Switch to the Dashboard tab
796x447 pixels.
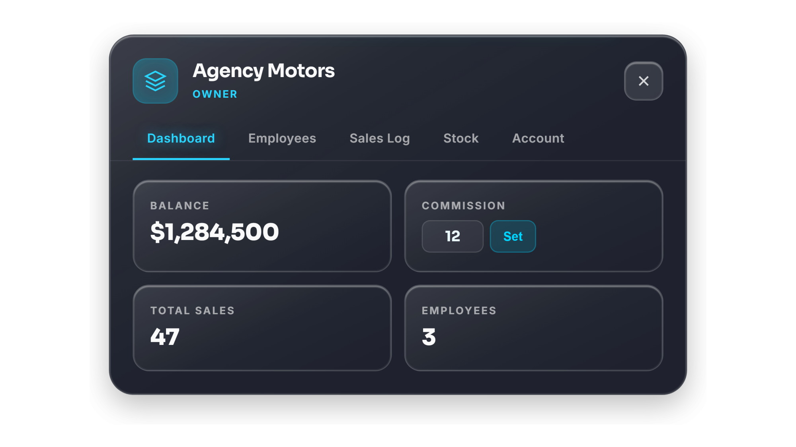pos(181,138)
